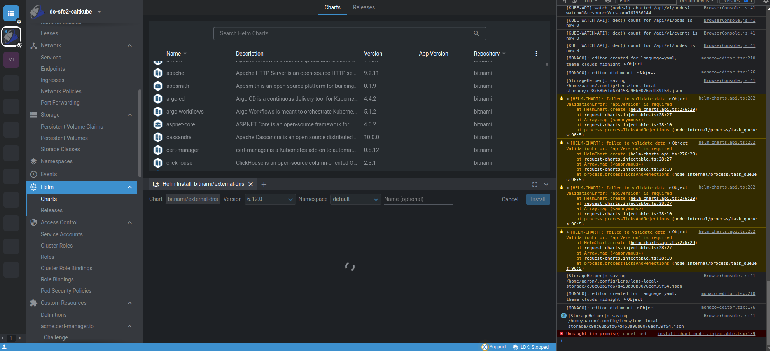Maximize the dock panel

tap(535, 184)
